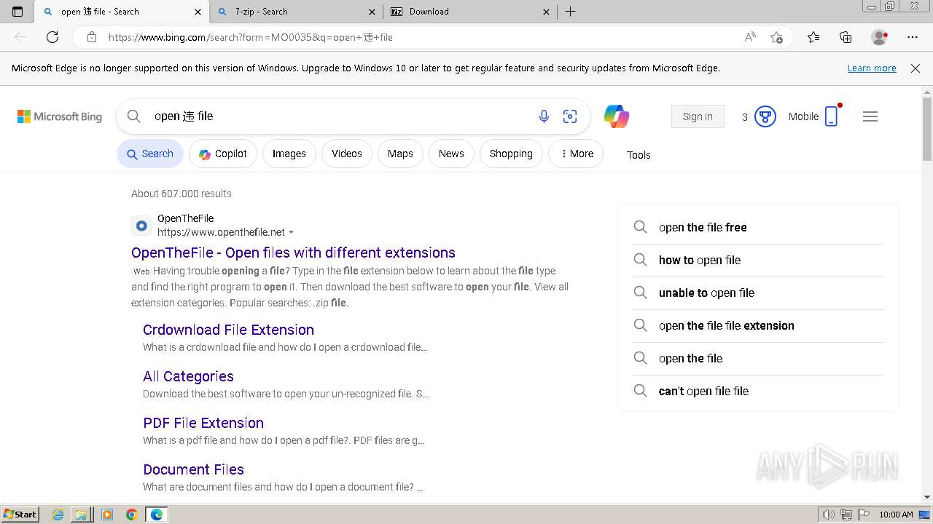Follow the Learn more link
Viewport: 933px width, 524px height.
tap(872, 68)
